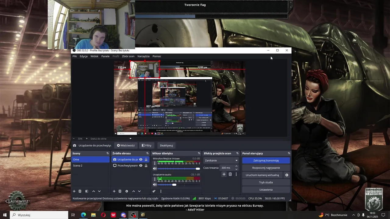Click the OBS Studio taskbar icon

coord(133,215)
